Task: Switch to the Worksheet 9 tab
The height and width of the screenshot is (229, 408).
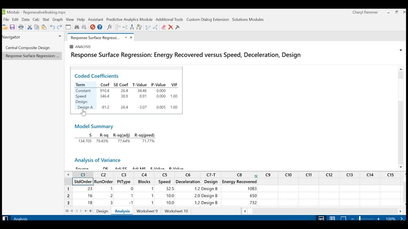Action: [147, 211]
